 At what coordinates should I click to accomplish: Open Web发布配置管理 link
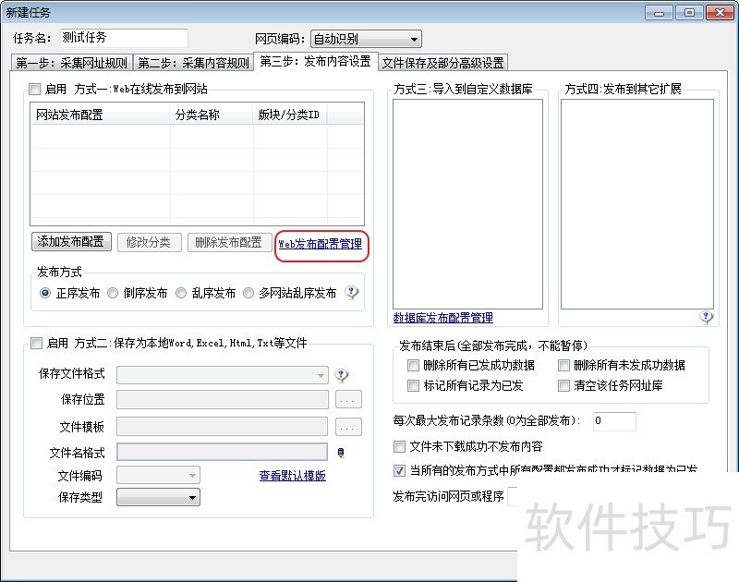(321, 244)
